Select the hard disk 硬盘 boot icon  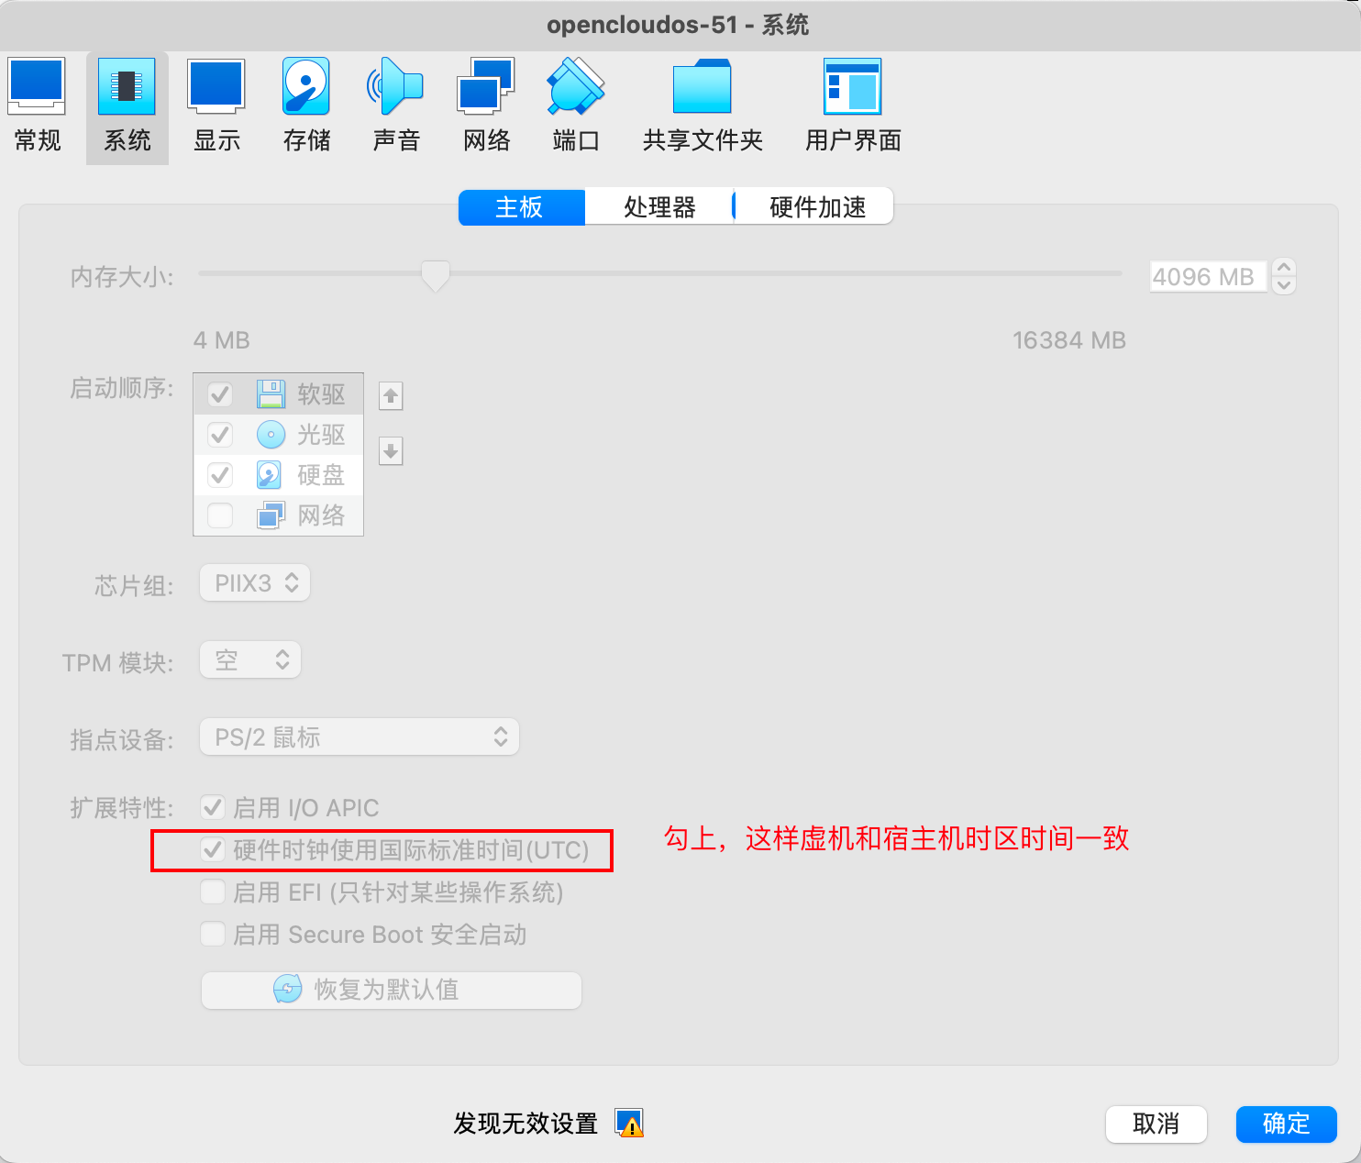[x=269, y=474]
